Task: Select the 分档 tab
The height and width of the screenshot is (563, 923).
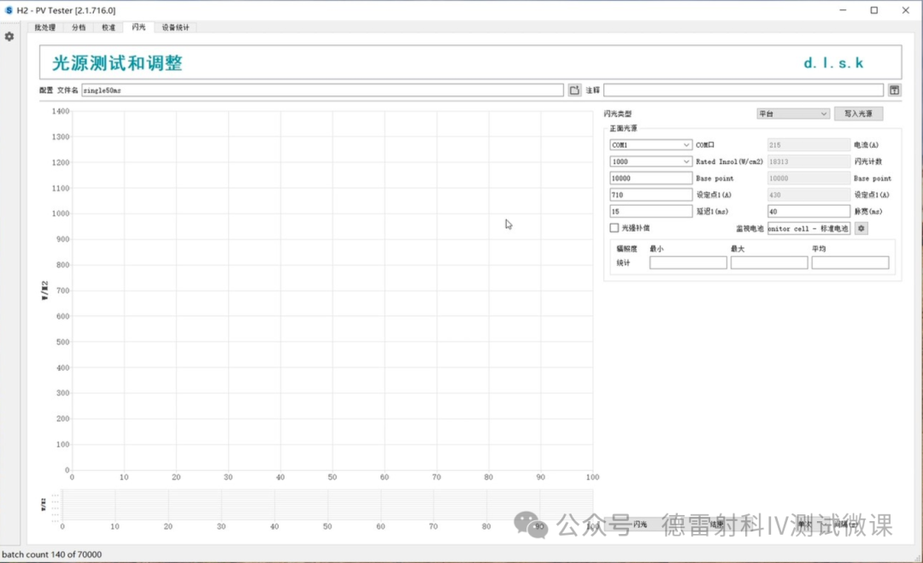Action: [x=79, y=27]
